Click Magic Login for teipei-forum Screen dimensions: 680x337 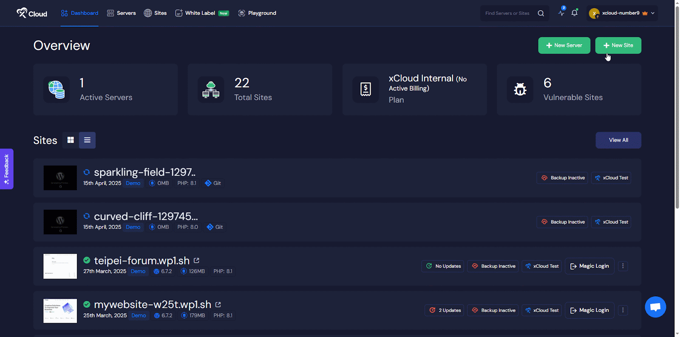[x=589, y=266]
